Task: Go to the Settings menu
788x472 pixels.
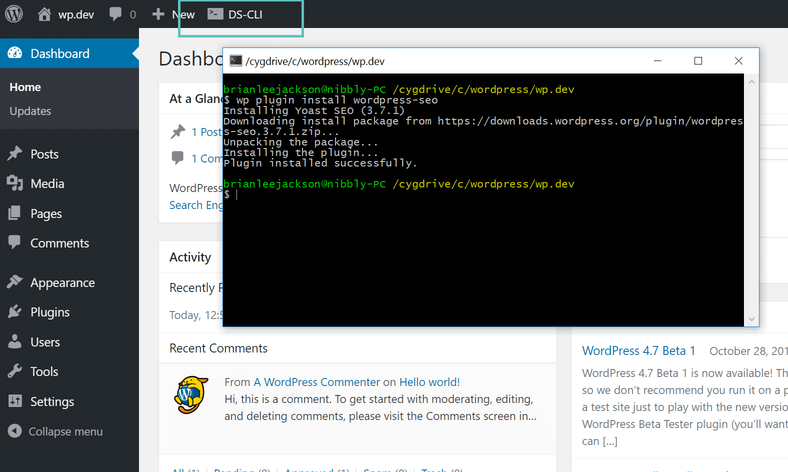Action: click(52, 401)
